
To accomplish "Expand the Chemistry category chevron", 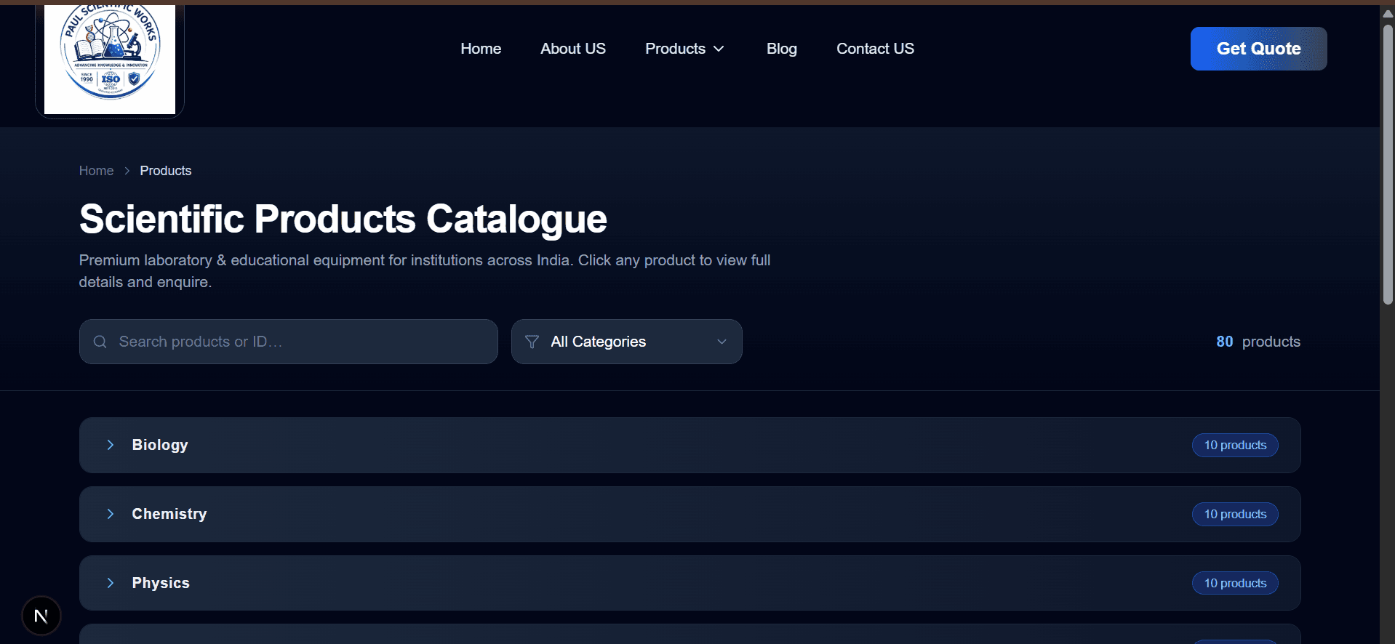I will pyautogui.click(x=111, y=514).
